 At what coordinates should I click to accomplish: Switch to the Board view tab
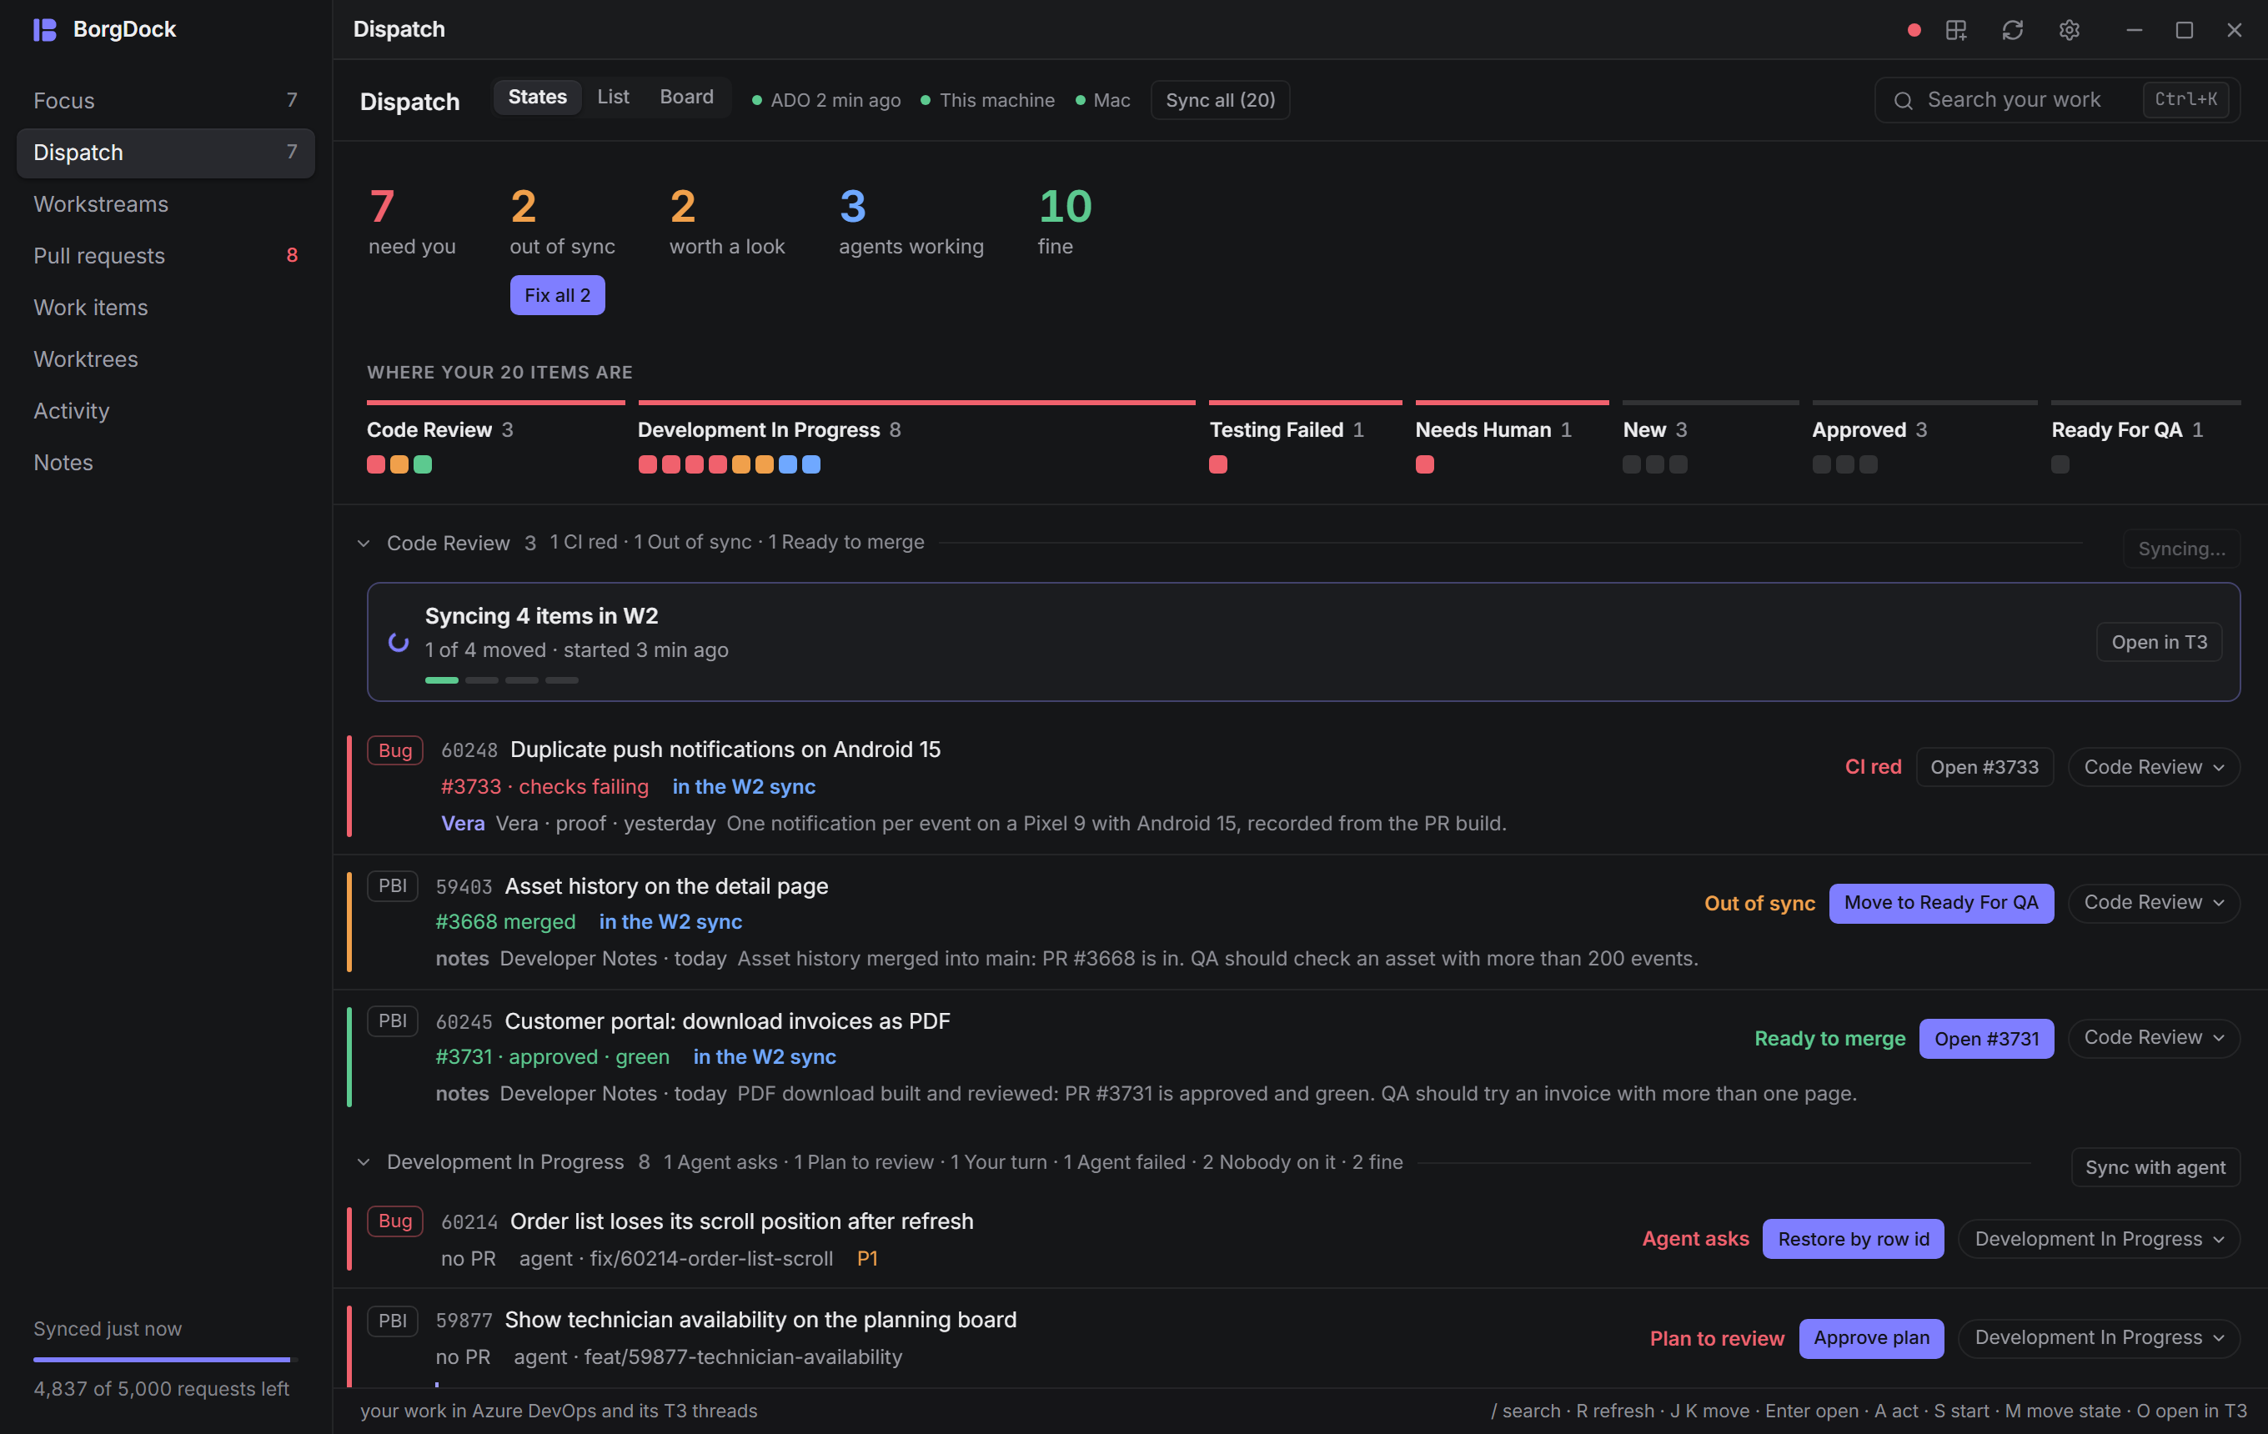(686, 97)
